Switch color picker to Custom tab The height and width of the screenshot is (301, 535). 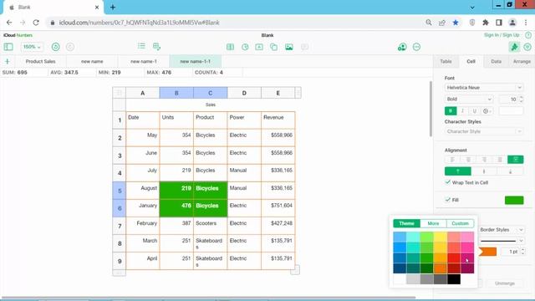[x=460, y=223]
